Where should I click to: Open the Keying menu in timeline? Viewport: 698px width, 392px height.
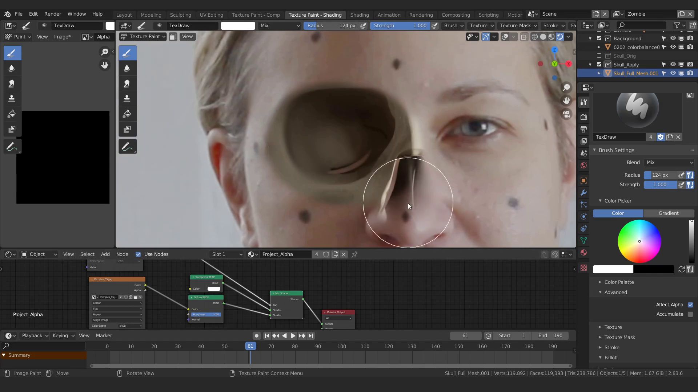coord(63,336)
